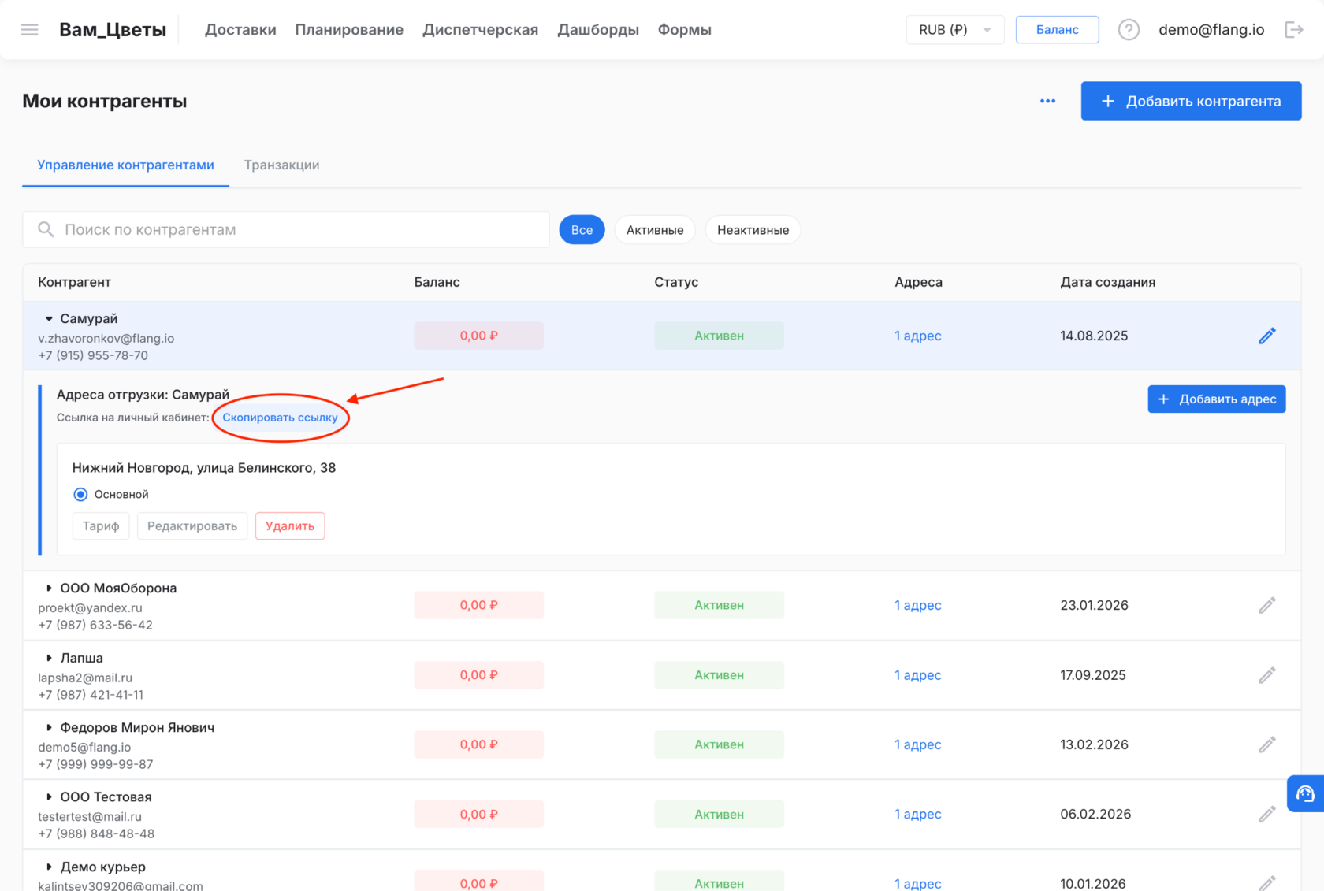Open 1 адрес link for Федоров Мирон Янович

918,744
